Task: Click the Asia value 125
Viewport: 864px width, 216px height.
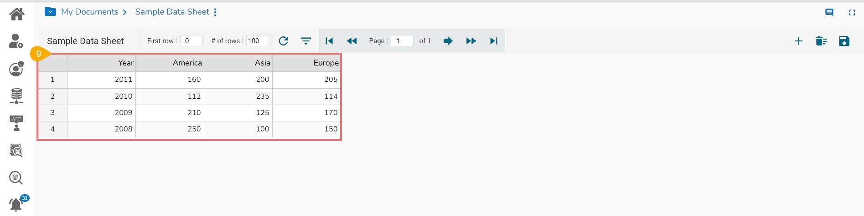Action: pyautogui.click(x=238, y=113)
